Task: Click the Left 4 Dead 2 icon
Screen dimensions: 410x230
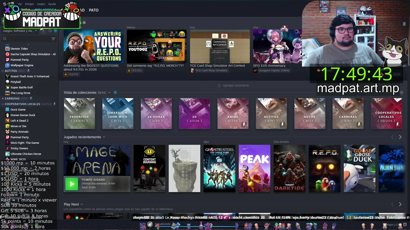Action: point(7,120)
